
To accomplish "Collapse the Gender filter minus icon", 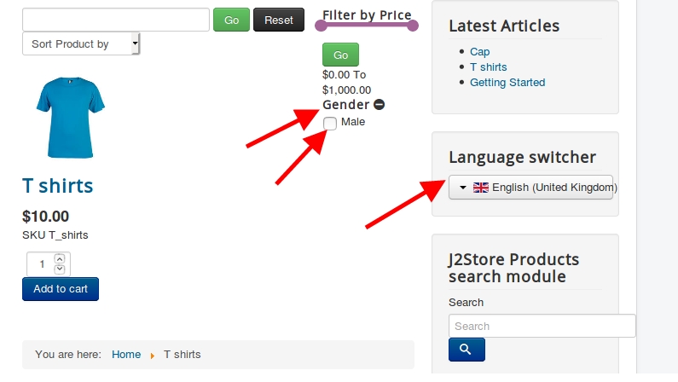I will [x=380, y=105].
